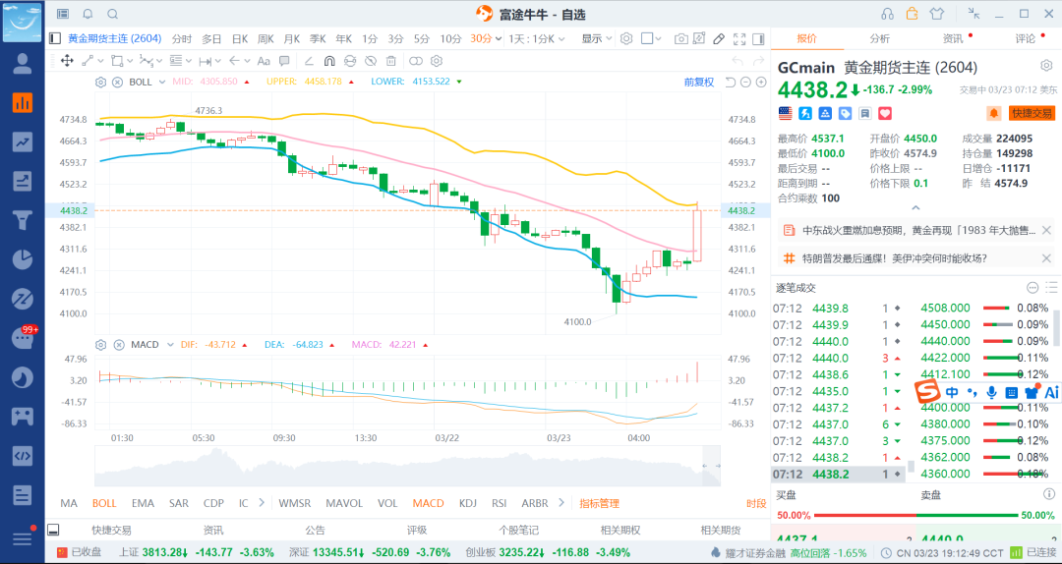
Task: Open the 指标管理 indicator management link
Action: [x=599, y=503]
